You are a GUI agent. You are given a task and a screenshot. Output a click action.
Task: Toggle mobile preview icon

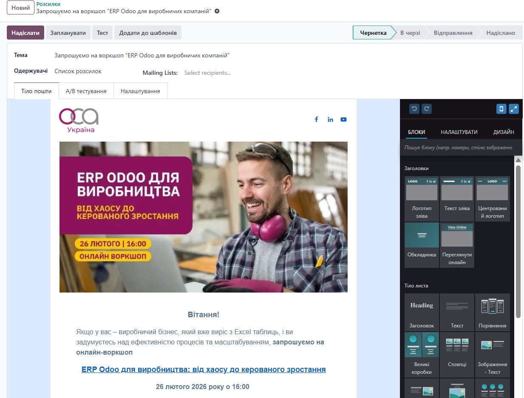click(501, 109)
